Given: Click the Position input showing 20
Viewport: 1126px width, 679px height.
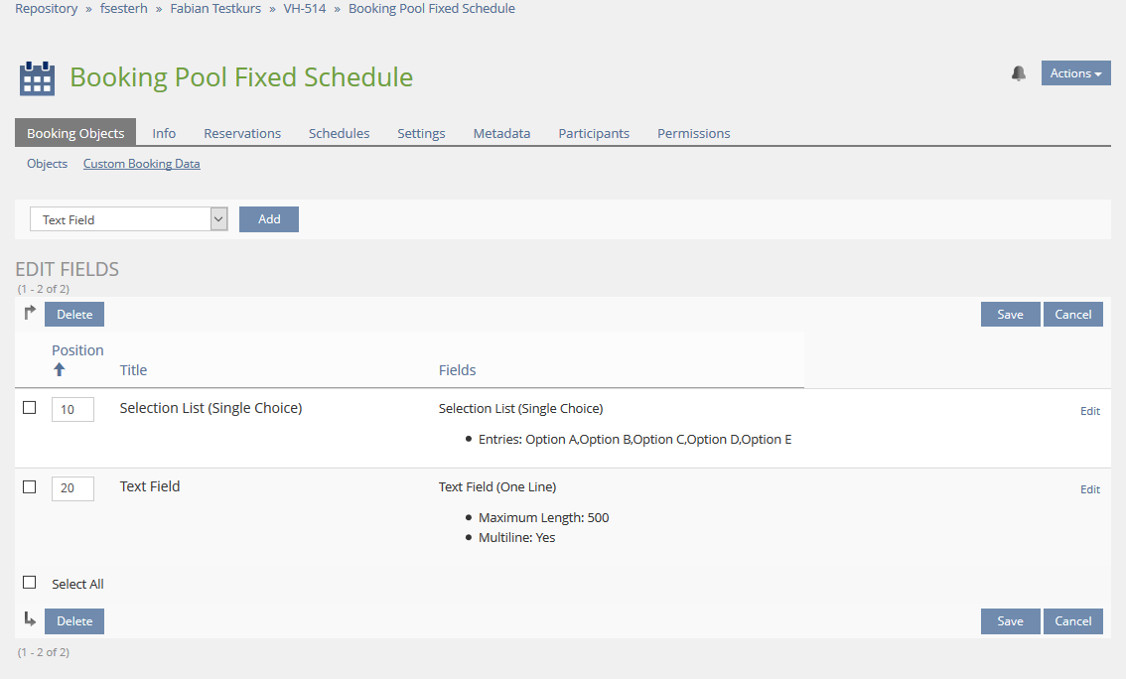Looking at the screenshot, I should (72, 487).
